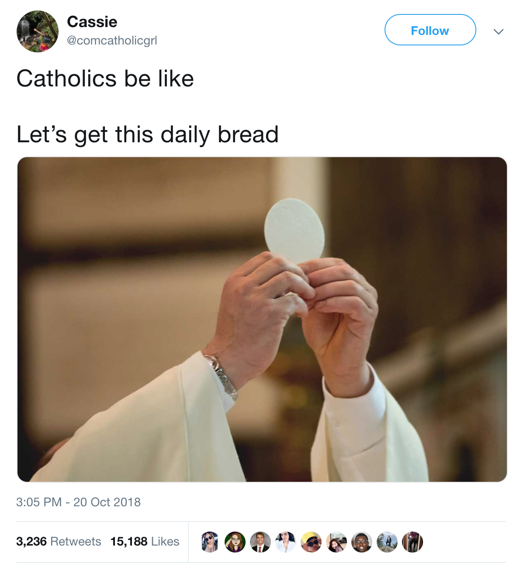Viewport: 520px width, 563px height.
Task: Click the last liker avatar in the row
Action: coord(412,542)
